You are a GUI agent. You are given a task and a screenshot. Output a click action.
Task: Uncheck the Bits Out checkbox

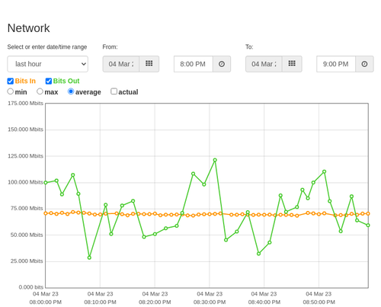click(49, 81)
